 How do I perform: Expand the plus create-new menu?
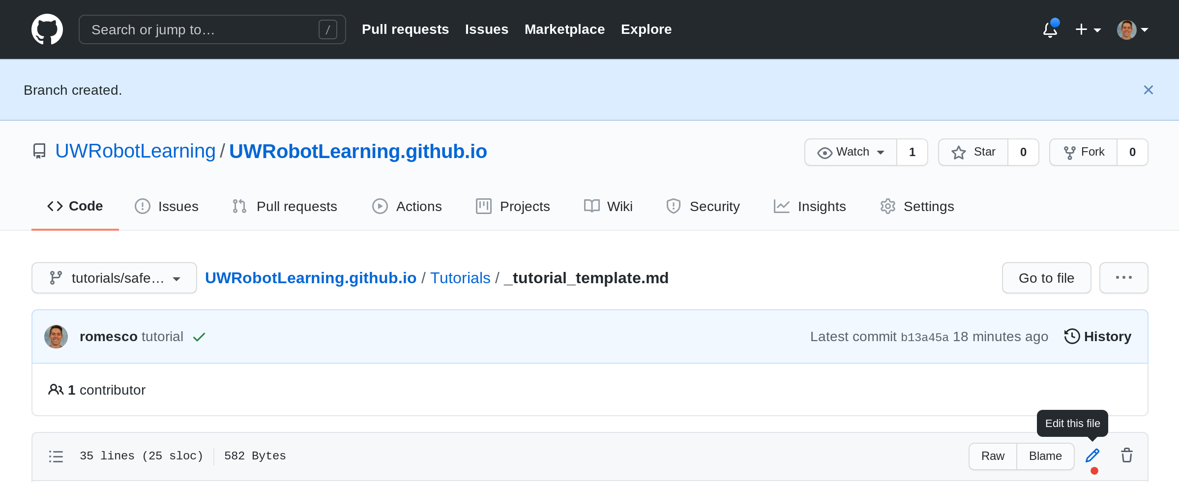pyautogui.click(x=1088, y=29)
